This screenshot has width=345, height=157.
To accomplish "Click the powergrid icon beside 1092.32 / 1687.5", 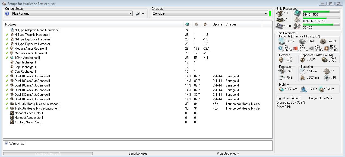I will 297,20.
